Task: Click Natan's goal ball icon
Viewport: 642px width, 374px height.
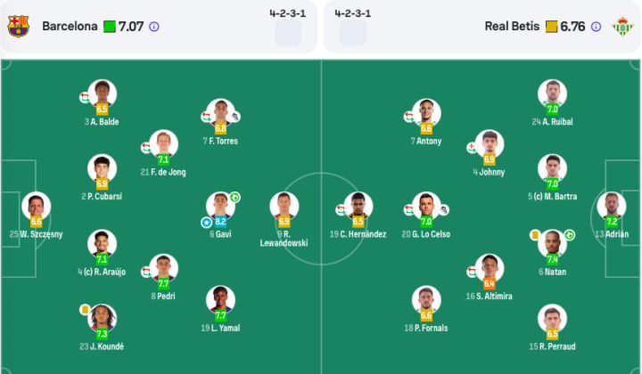Action: click(x=570, y=235)
